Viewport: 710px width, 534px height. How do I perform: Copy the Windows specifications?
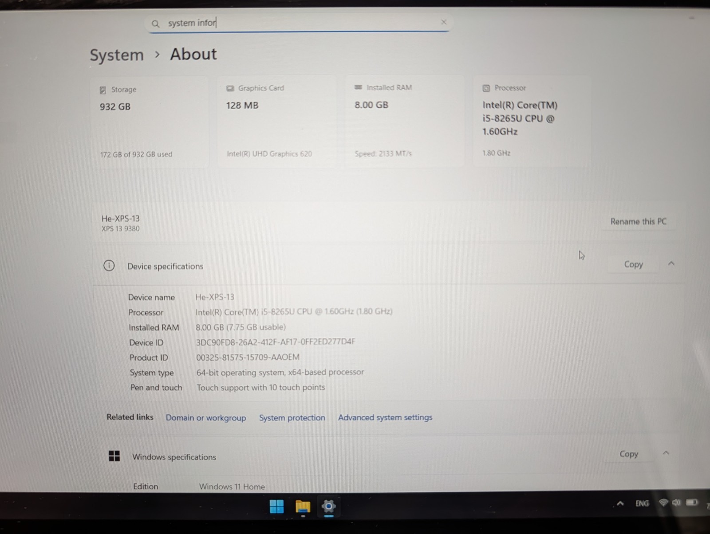(x=629, y=454)
